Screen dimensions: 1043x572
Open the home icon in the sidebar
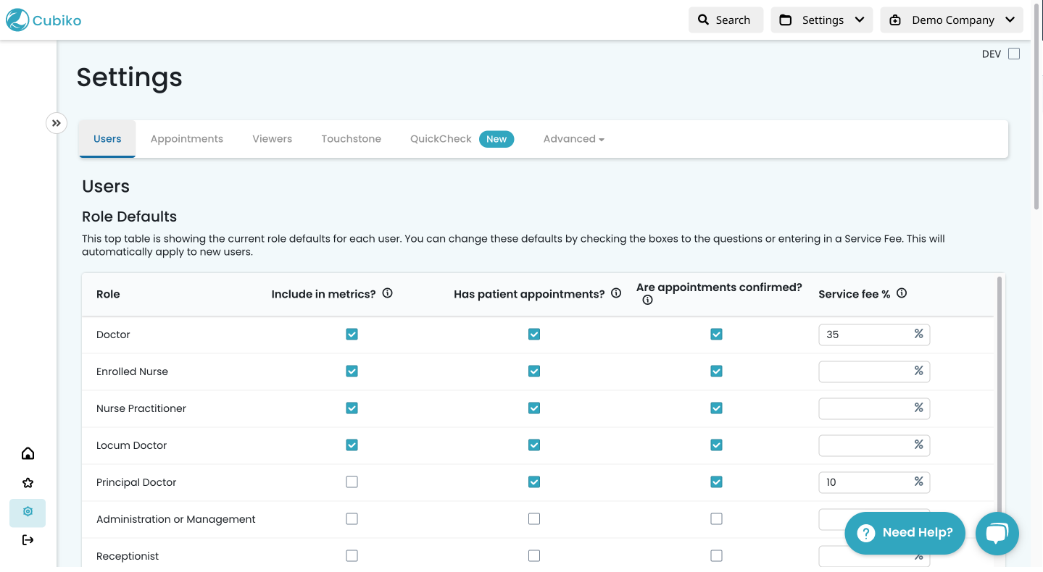pyautogui.click(x=27, y=453)
